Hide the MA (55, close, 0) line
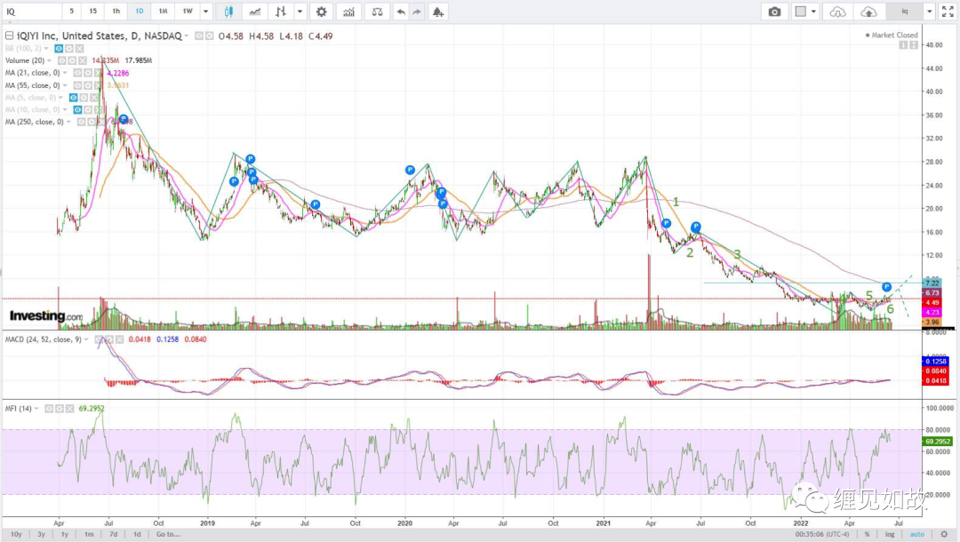Viewport: 960px width, 542px height. click(77, 85)
